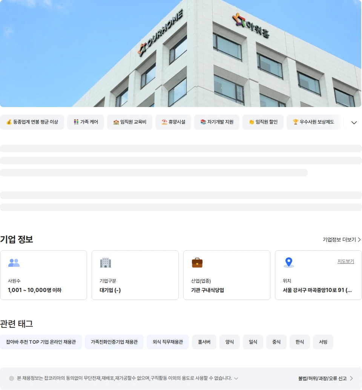The height and width of the screenshot is (390, 362).
Task: Select the 가족 케어 benefit tag
Action: [x=85, y=122]
